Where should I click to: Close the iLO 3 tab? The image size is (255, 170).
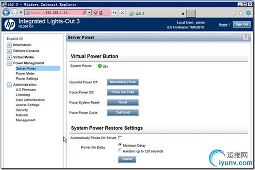click(183, 14)
